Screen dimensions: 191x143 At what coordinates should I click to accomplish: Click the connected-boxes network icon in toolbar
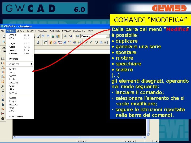click(x=79, y=42)
